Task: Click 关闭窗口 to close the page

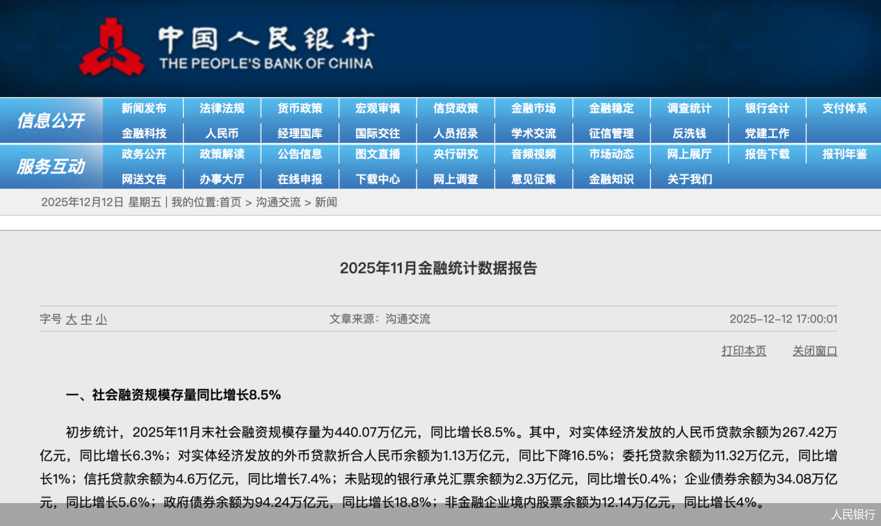Action: 814,351
